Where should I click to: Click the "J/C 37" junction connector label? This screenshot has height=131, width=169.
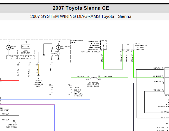[138, 43]
